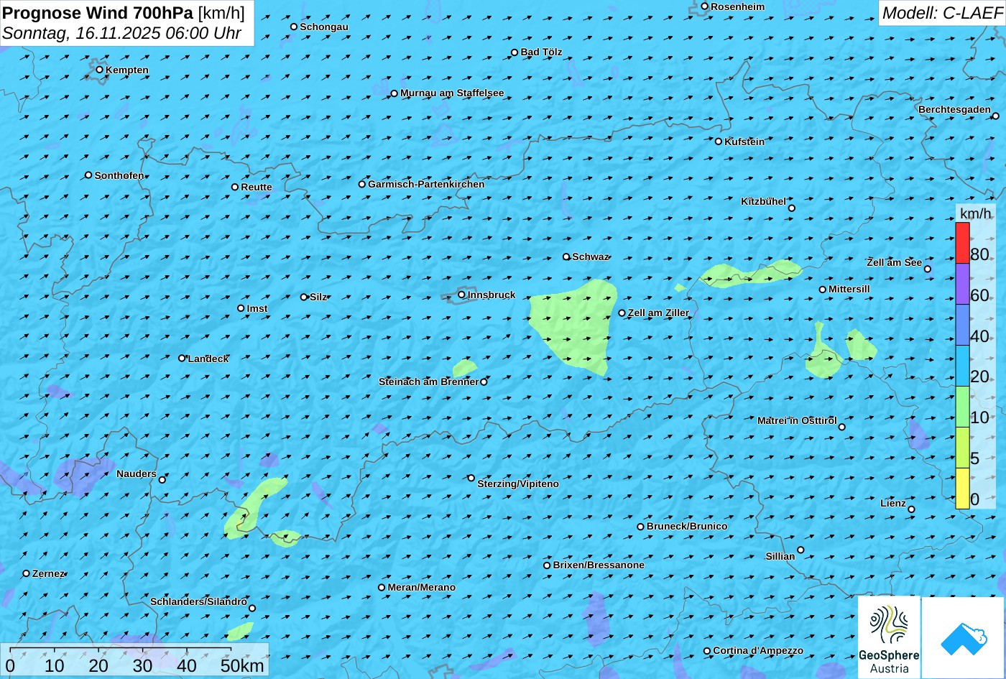This screenshot has width=1006, height=679.
Task: Click the 'Imst' label
Action: (257, 308)
